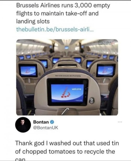Click Bontan's round profile picture
The width and height of the screenshot is (131, 161).
23,125
